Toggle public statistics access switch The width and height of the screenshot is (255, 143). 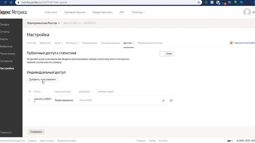point(167,54)
